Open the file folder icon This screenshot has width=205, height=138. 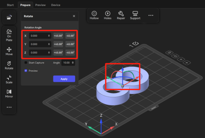[x=9, y=18]
